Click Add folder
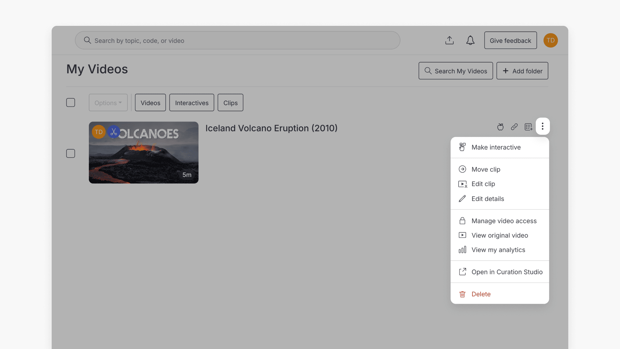The height and width of the screenshot is (349, 620). tap(522, 70)
